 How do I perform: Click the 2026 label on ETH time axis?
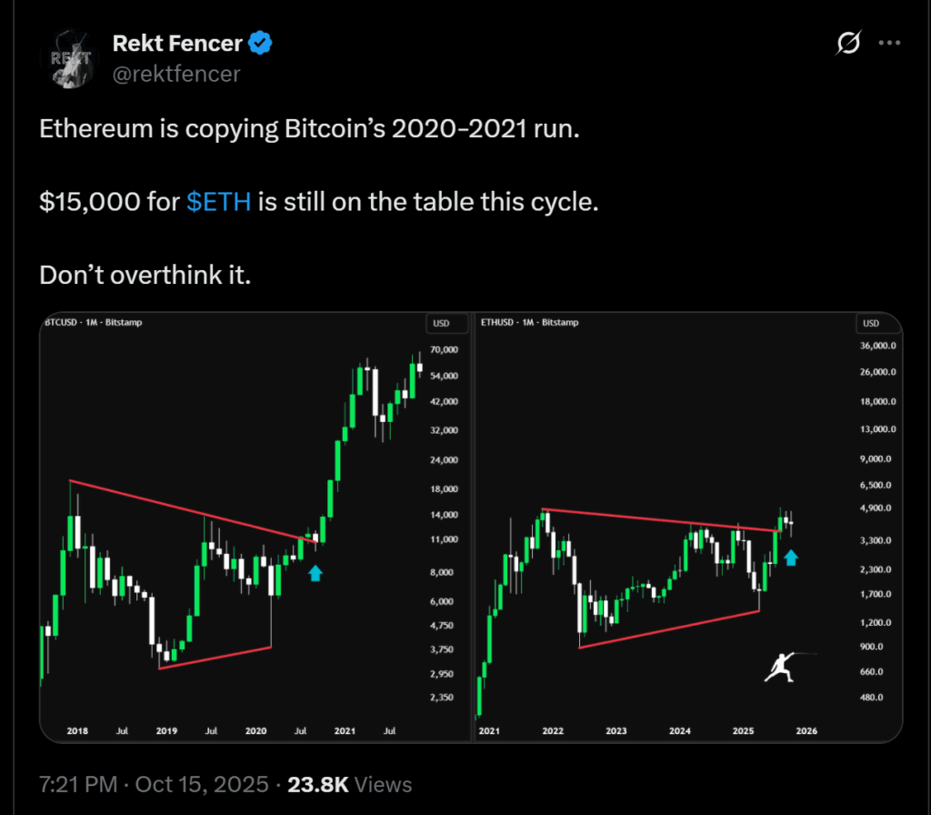pos(806,730)
